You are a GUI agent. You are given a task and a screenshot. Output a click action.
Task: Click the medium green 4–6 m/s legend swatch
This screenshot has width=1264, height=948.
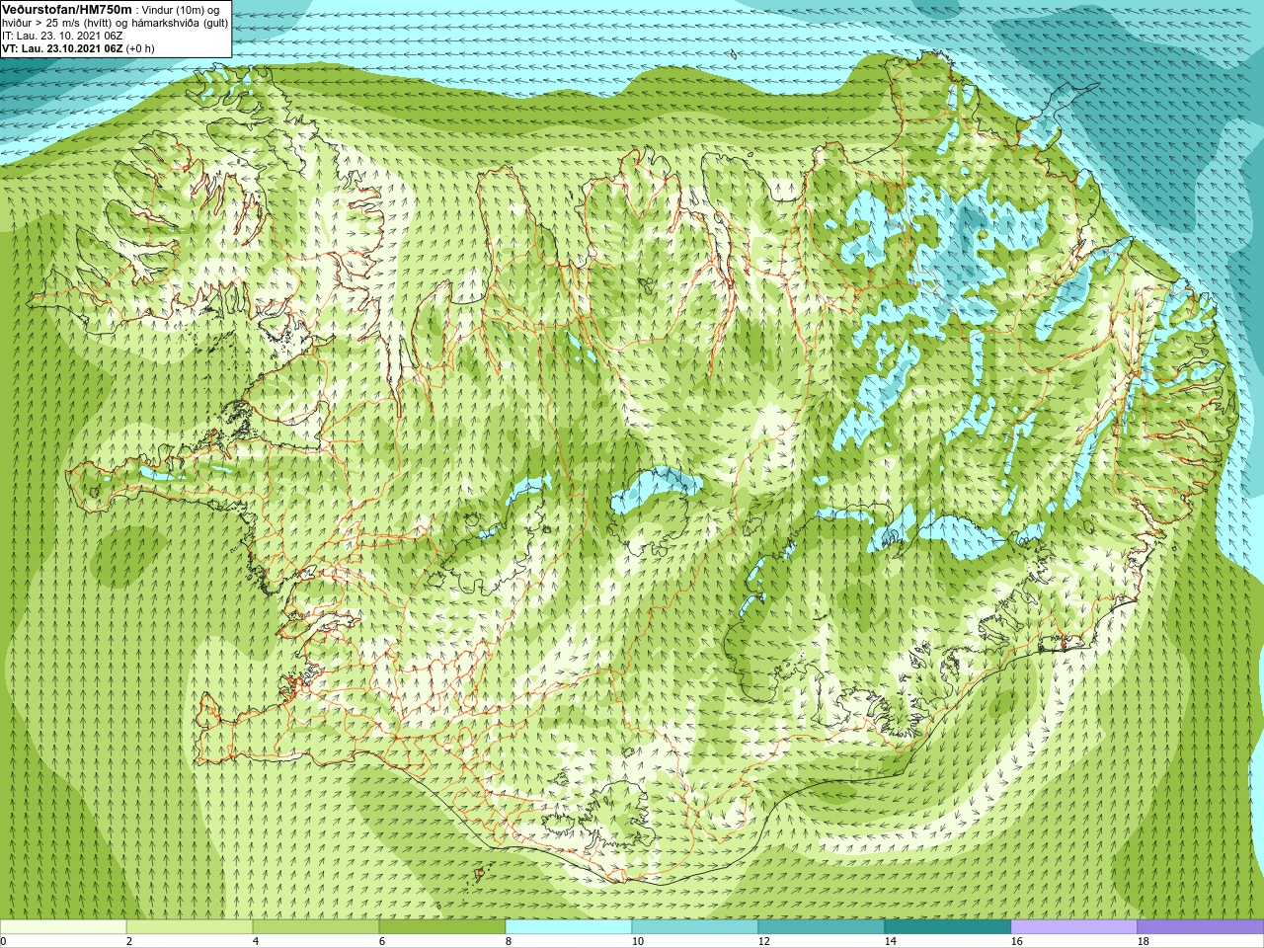pyautogui.click(x=316, y=927)
